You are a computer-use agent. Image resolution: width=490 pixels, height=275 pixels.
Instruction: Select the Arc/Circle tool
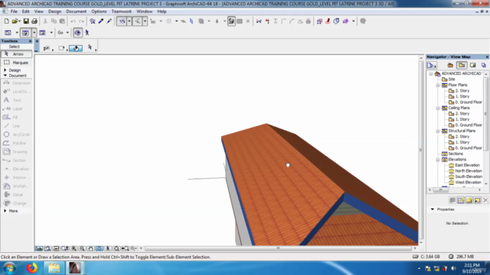[17, 134]
